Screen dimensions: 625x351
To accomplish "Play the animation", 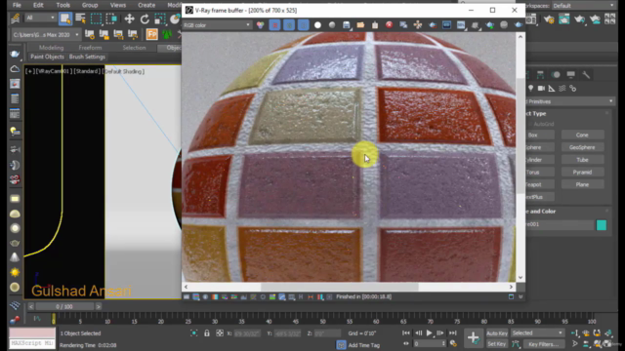I will pos(430,333).
